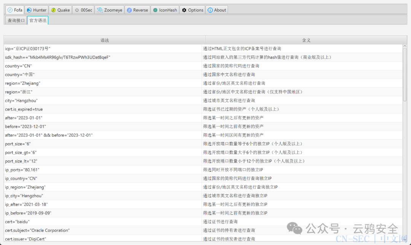Click the Options gear icon
The height and width of the screenshot is (245, 411).
[x=184, y=10]
